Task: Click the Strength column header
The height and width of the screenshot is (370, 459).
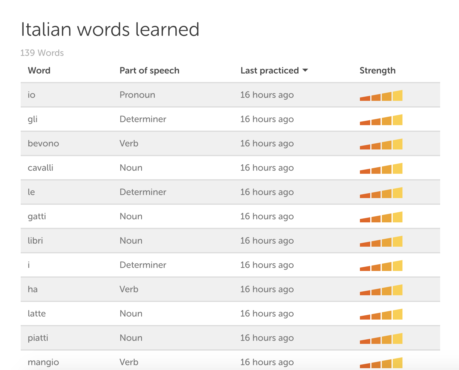Action: pyautogui.click(x=378, y=70)
